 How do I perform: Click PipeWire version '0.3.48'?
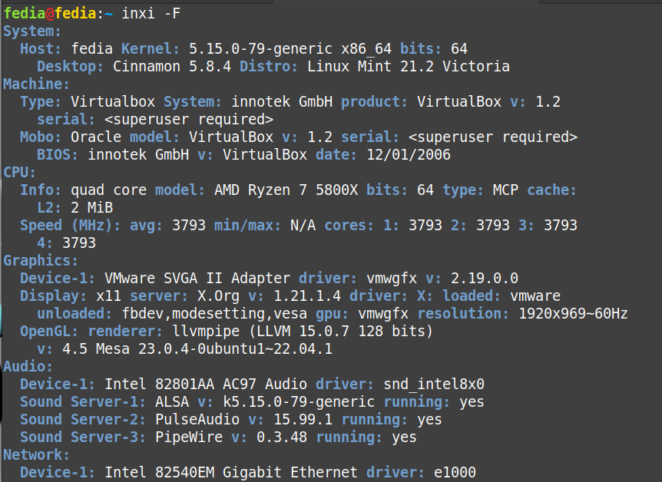282,437
